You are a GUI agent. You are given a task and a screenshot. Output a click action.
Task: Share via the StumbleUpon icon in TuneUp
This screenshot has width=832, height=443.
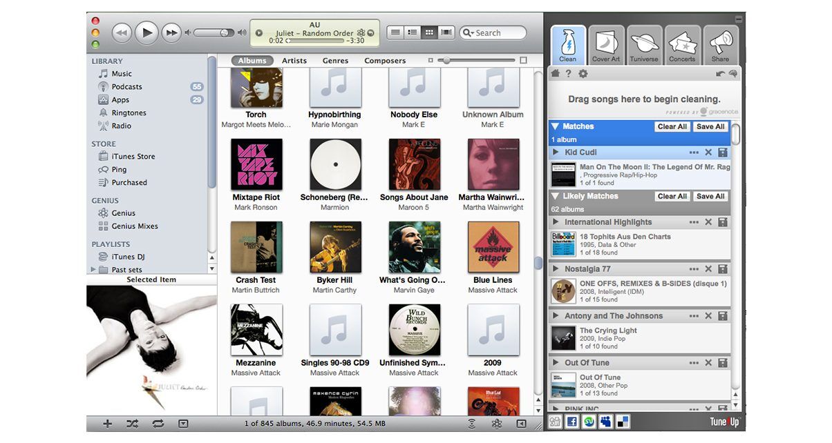(x=589, y=422)
